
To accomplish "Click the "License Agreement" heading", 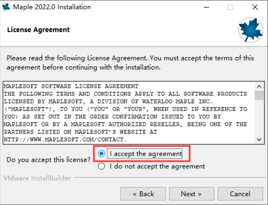I will [38, 30].
